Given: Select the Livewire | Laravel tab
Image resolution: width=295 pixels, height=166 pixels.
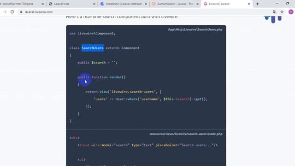Looking at the screenshot, I should point(227,4).
